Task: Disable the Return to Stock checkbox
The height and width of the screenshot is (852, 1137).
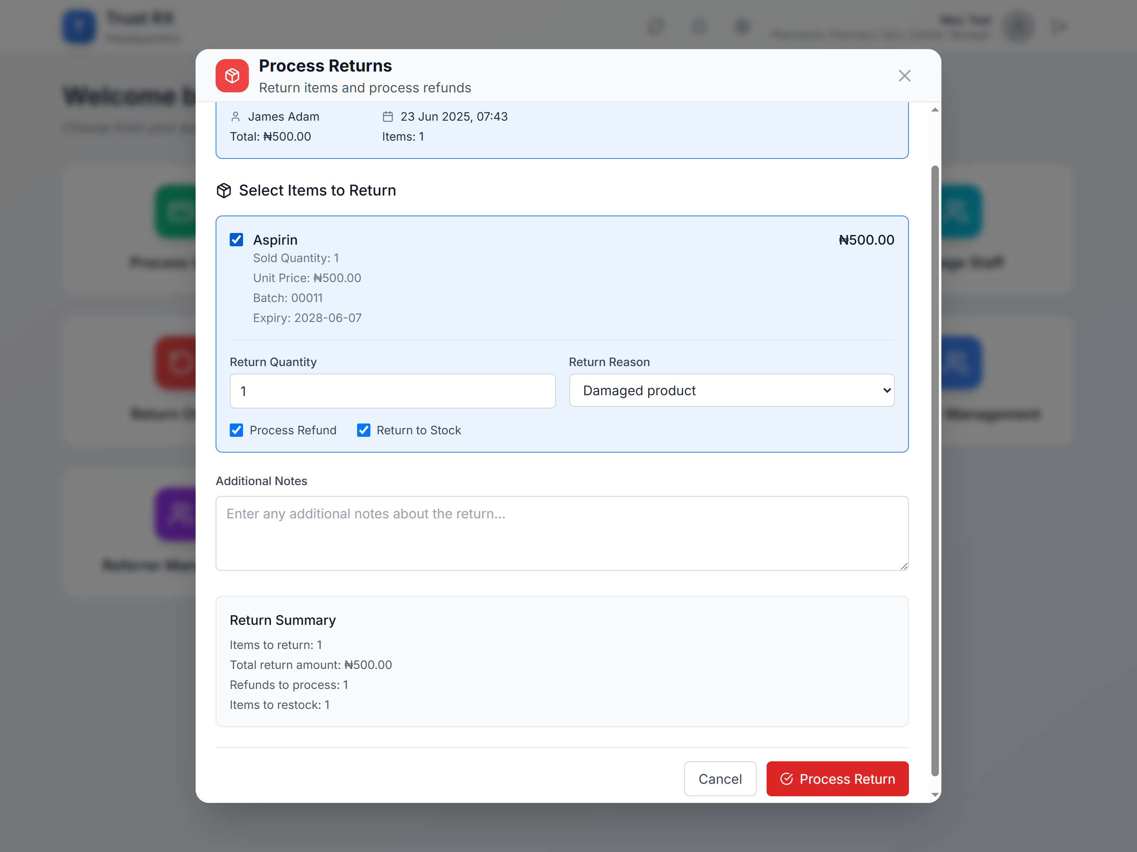Action: [363, 430]
